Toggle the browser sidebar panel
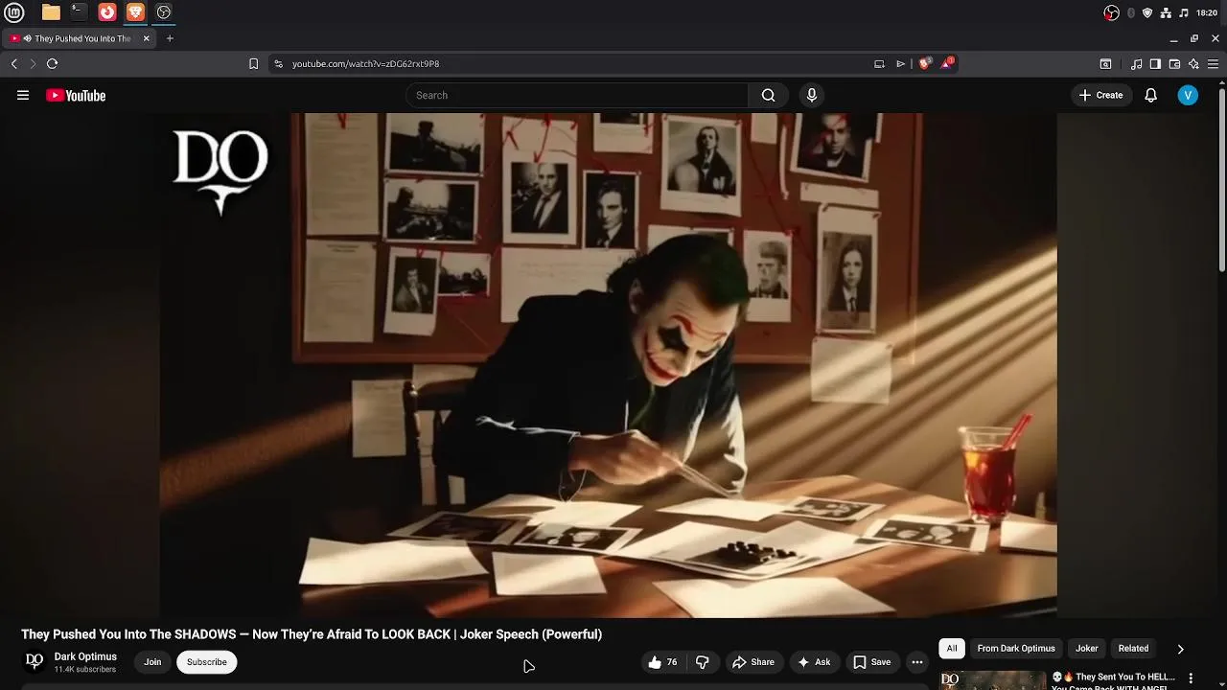 (x=1155, y=63)
